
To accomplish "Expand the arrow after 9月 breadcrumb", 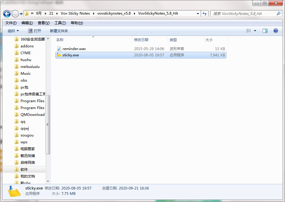I will click(45, 13).
